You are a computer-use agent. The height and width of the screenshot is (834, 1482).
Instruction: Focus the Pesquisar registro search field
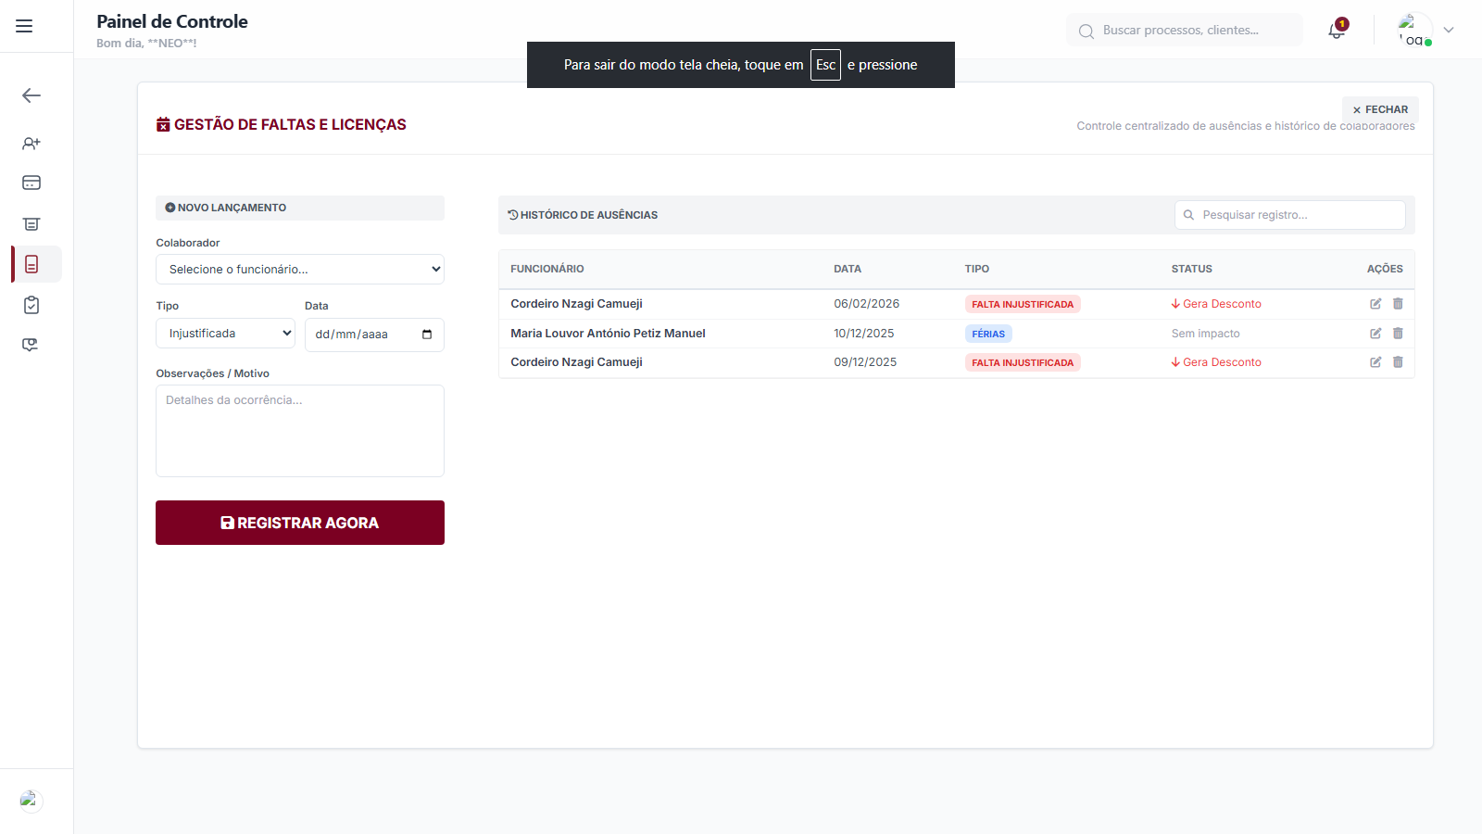click(x=1297, y=215)
